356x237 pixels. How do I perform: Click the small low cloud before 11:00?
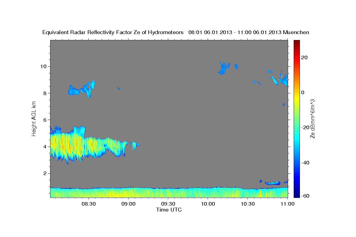tap(272, 183)
